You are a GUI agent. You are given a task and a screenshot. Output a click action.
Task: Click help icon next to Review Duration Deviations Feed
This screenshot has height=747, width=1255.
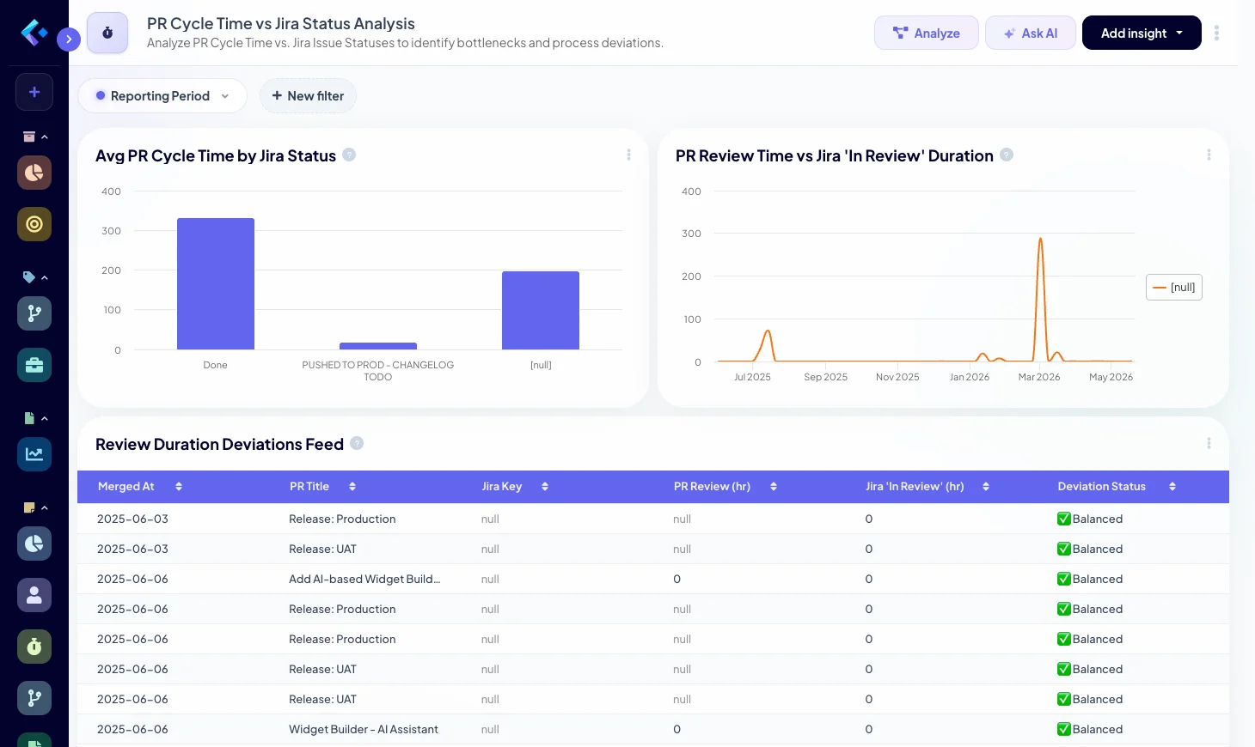(x=357, y=443)
